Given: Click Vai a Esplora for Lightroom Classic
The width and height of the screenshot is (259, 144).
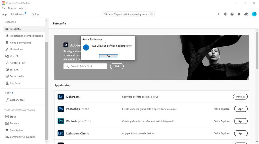Looking at the screenshot, I should pyautogui.click(x=222, y=133).
